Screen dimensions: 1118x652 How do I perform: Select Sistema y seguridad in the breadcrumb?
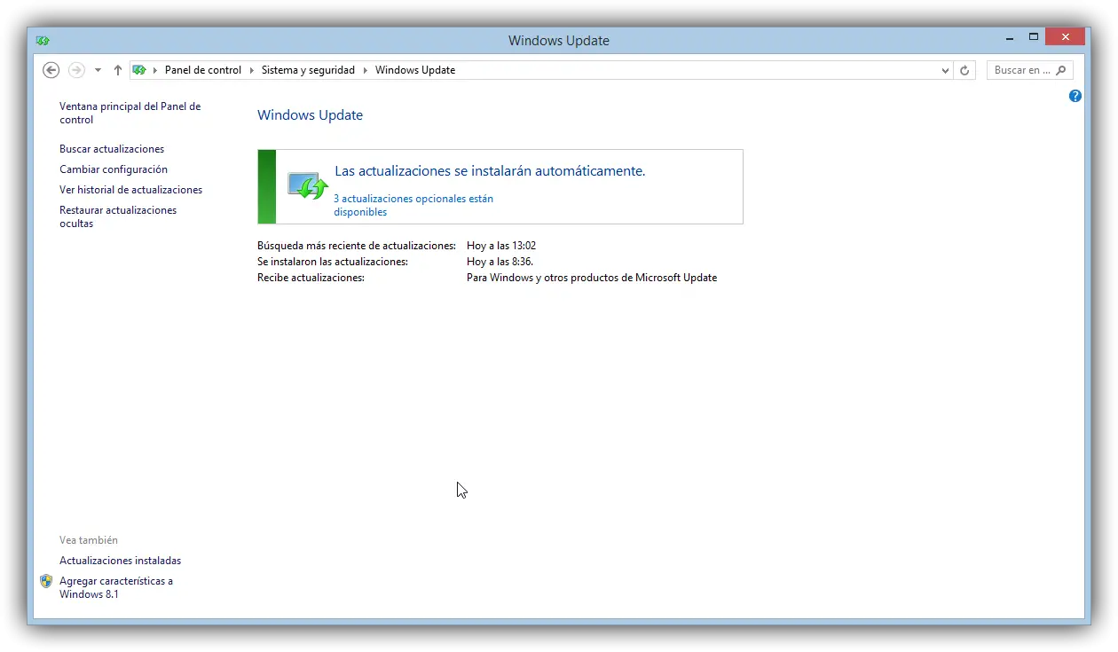pyautogui.click(x=308, y=70)
